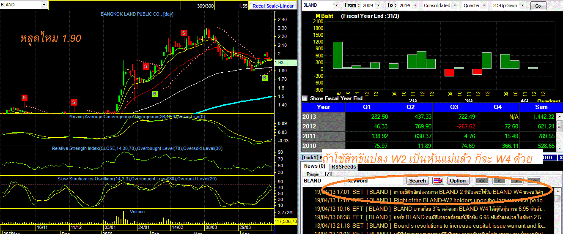Screen dimensions: 563x234
Task: Click the Q1 column header
Action: coord(368,107)
